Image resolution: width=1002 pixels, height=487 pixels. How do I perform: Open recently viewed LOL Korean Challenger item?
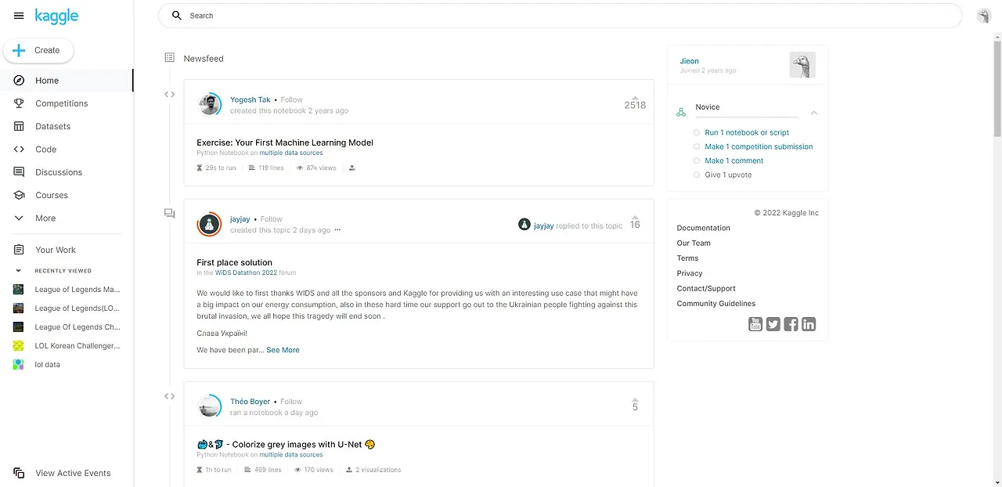pyautogui.click(x=67, y=346)
